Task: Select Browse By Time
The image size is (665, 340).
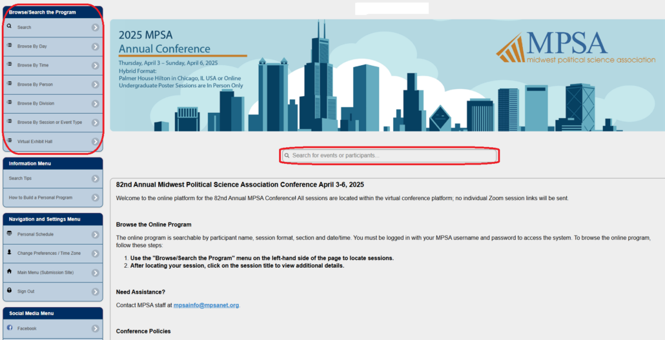Action: click(x=53, y=66)
